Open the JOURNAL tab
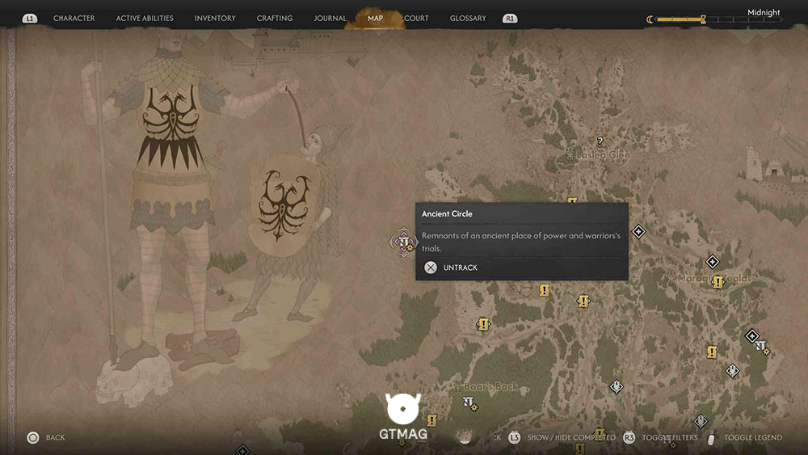 tap(330, 18)
